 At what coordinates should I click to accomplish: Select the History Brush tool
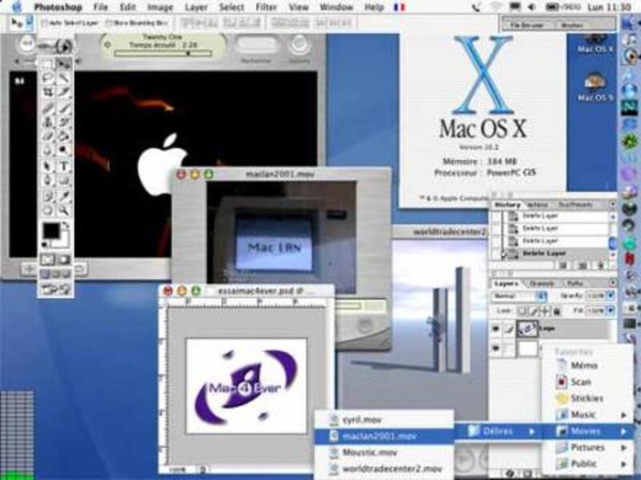point(63,122)
